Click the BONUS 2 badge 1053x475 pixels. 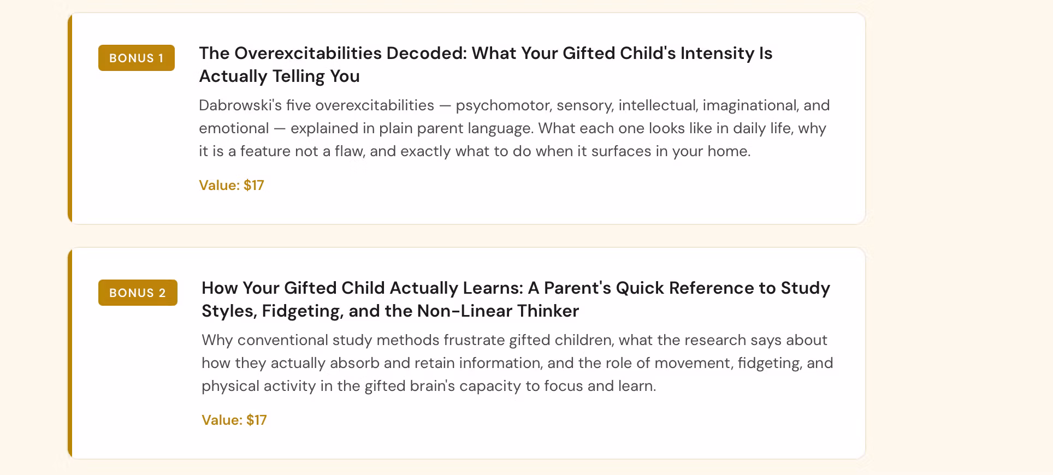[x=138, y=293]
